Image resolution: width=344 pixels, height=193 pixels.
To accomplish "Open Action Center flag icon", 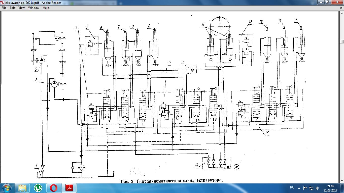I will pyautogui.click(x=305, y=188).
